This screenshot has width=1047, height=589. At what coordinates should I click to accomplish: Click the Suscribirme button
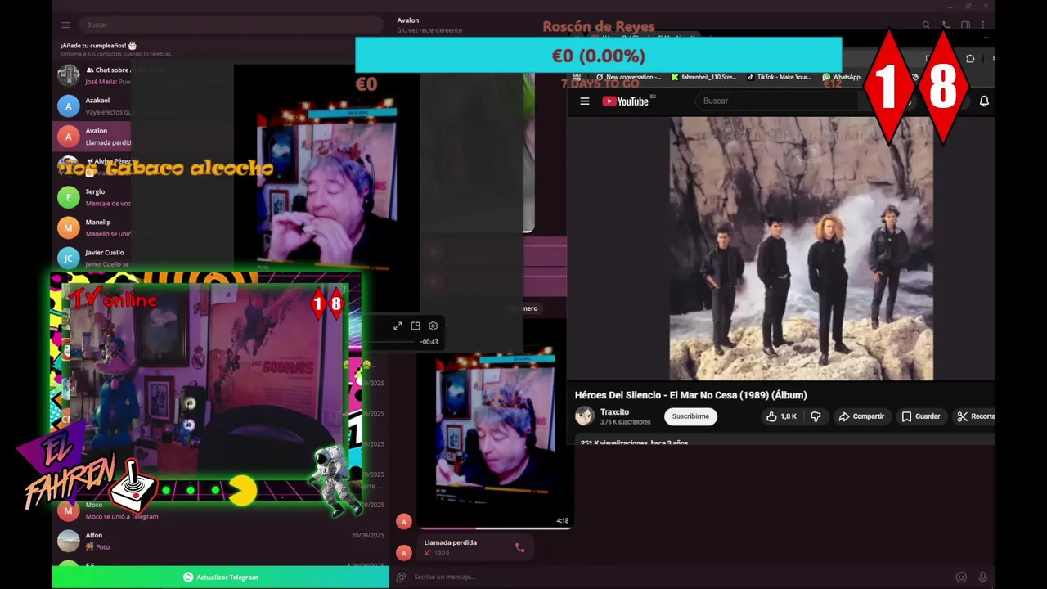[x=690, y=416]
